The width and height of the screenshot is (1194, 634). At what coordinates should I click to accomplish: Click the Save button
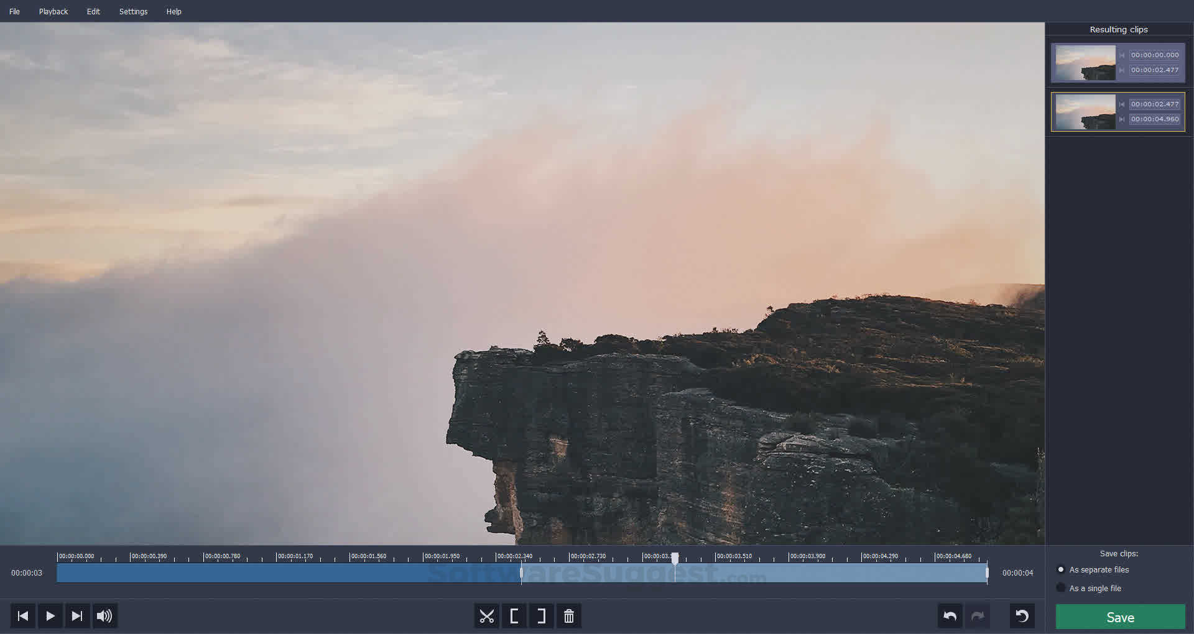pyautogui.click(x=1120, y=617)
